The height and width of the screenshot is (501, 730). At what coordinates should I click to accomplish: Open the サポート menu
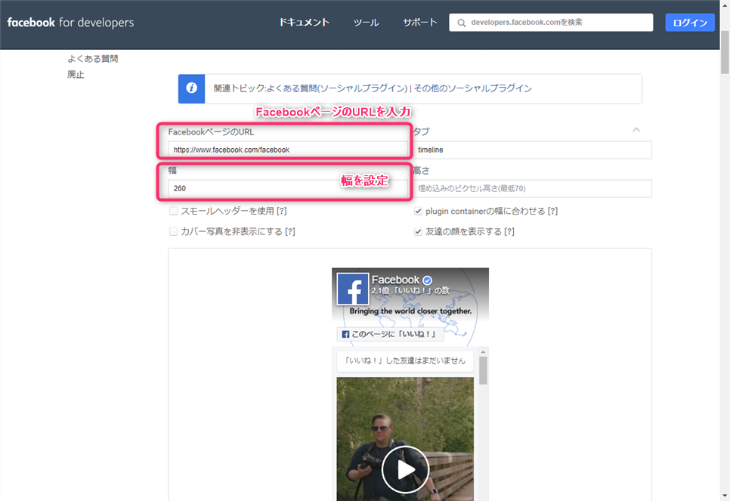click(419, 23)
